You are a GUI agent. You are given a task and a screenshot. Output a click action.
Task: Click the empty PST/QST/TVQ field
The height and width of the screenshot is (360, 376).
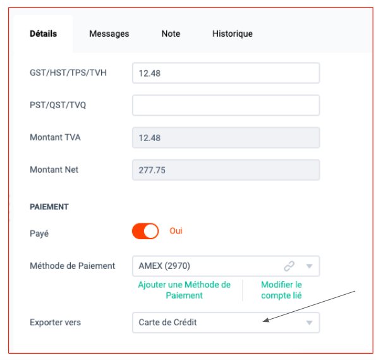tap(226, 105)
